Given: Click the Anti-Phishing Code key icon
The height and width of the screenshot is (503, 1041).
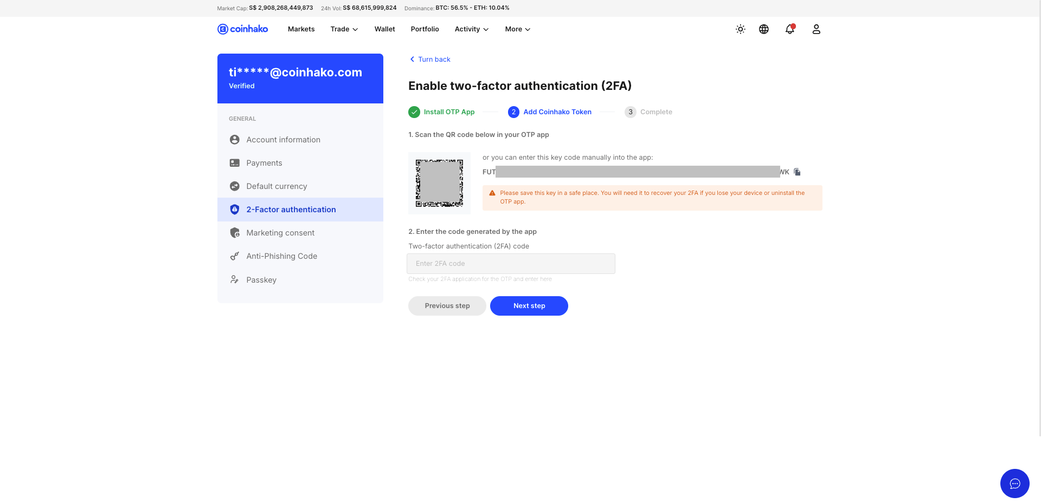Looking at the screenshot, I should click(235, 256).
